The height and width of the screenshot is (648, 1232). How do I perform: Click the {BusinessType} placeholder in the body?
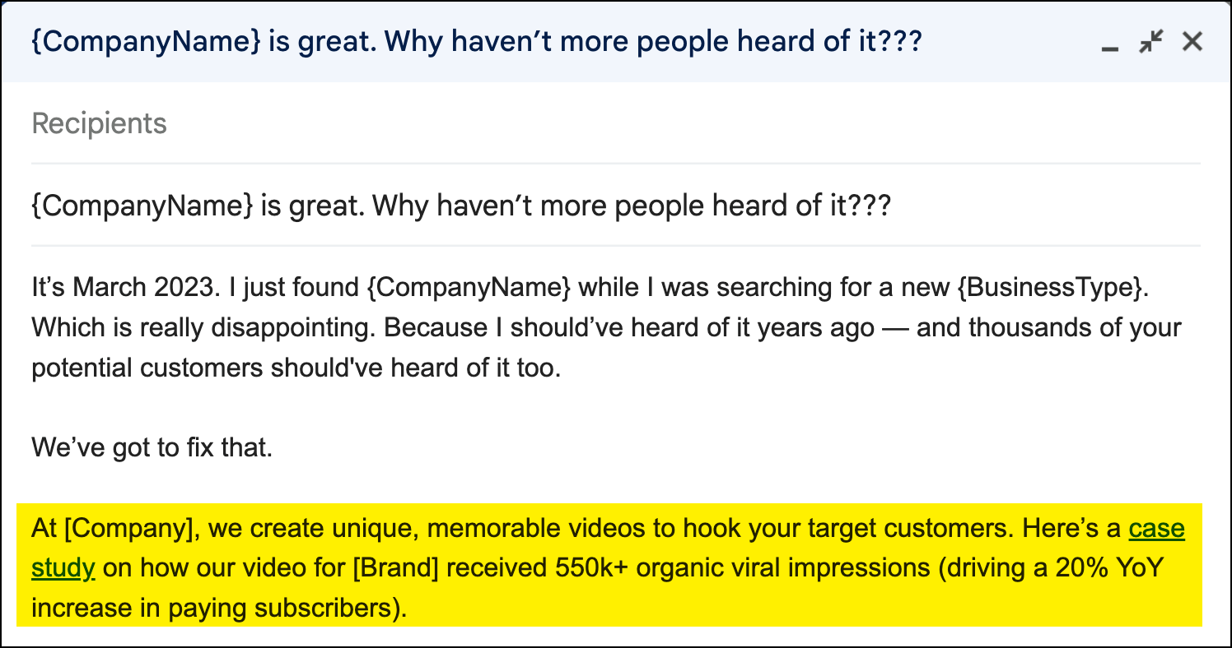[1049, 288]
